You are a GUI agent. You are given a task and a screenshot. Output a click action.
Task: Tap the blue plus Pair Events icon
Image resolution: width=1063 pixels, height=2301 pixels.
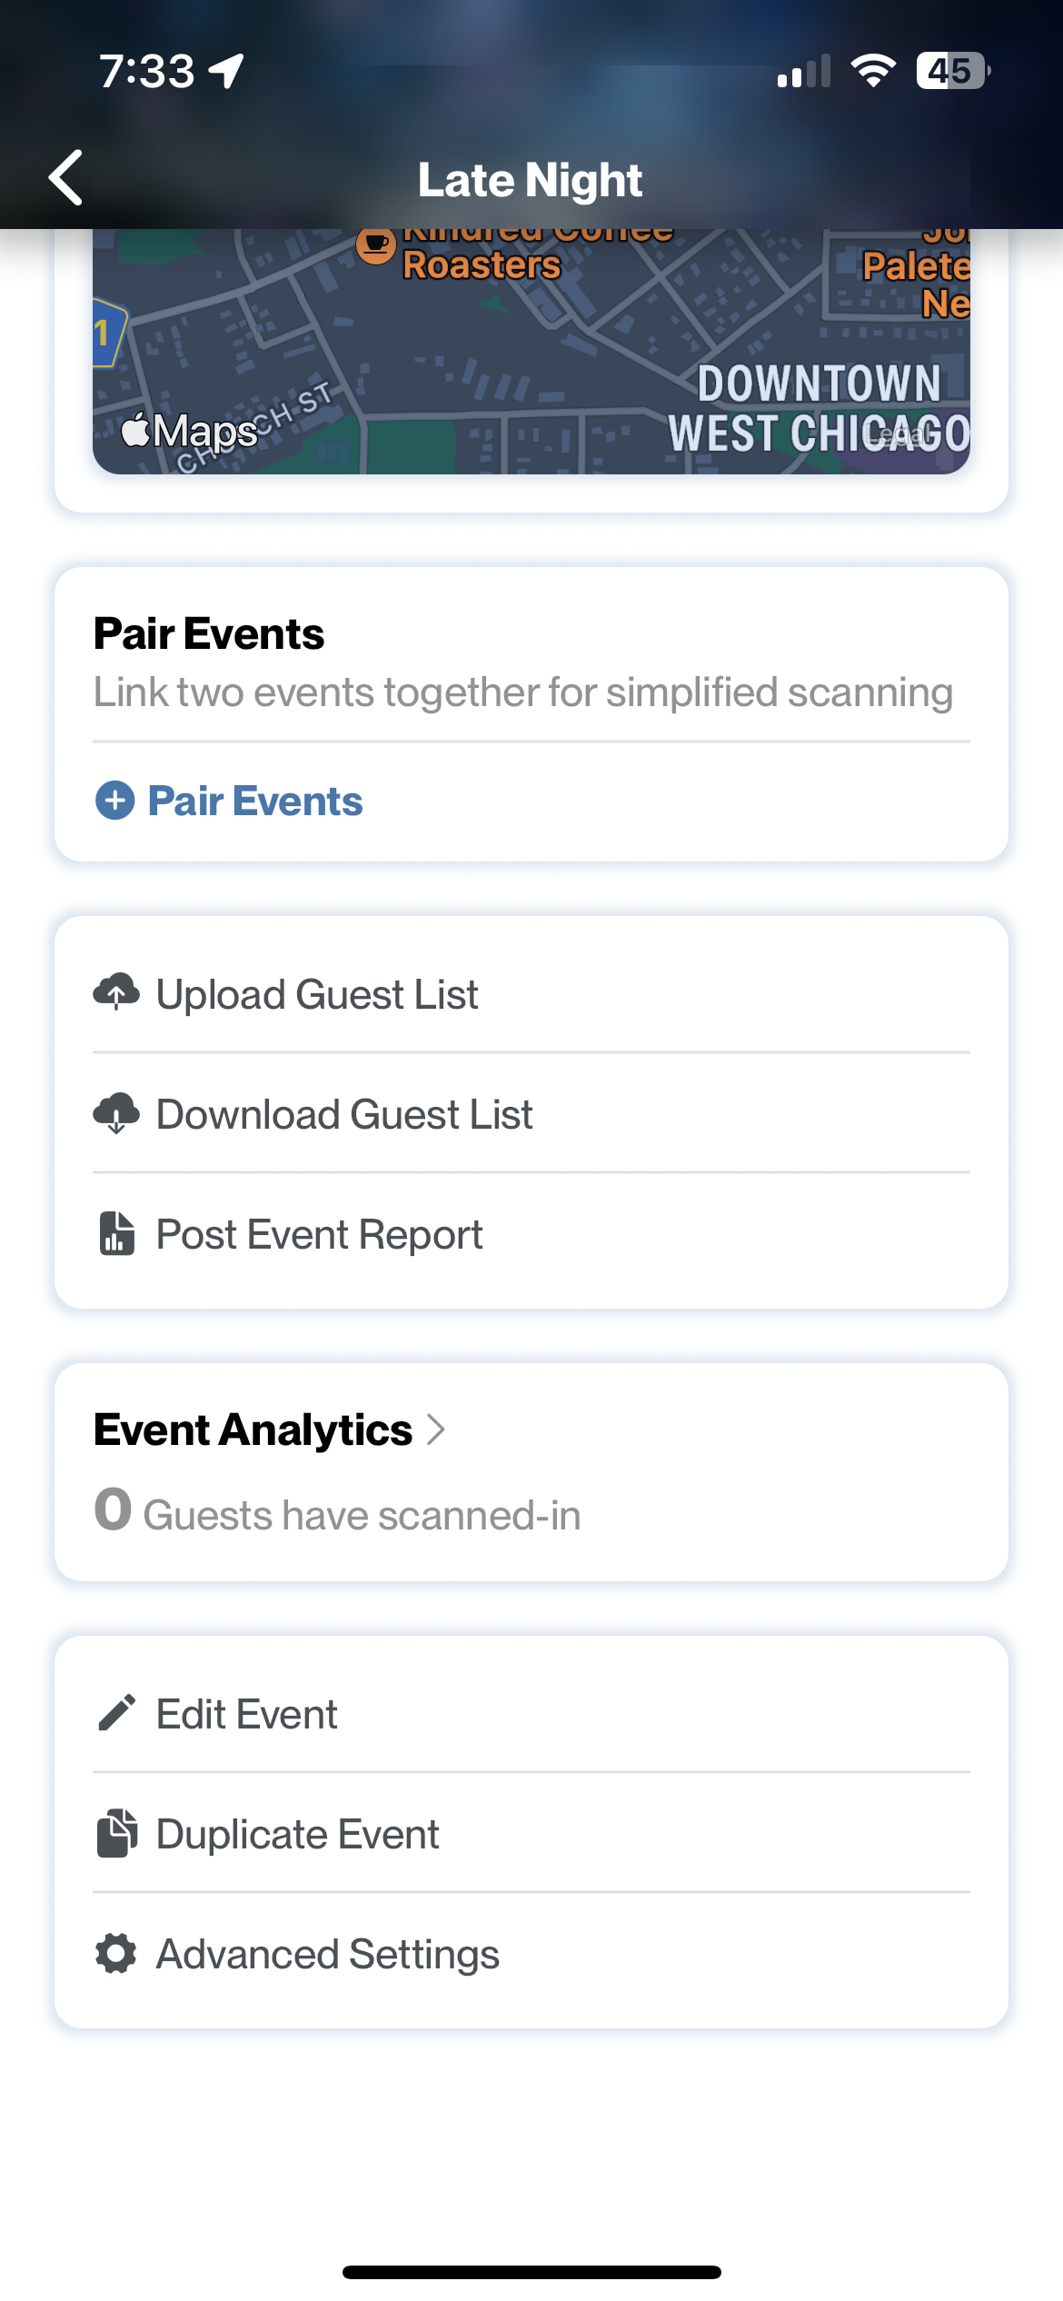tap(115, 801)
